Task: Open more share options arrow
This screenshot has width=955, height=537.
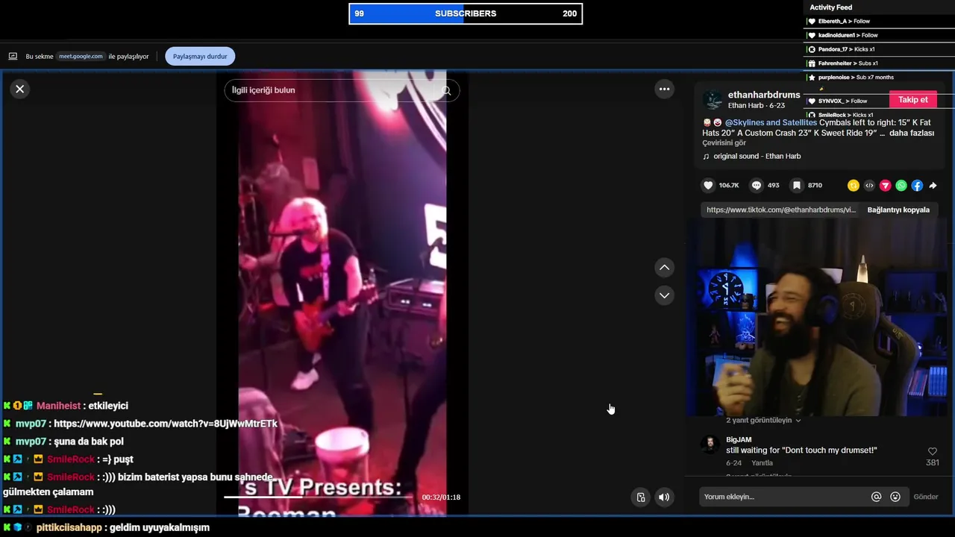Action: [933, 186]
